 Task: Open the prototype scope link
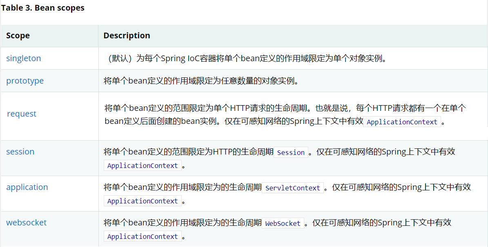25,81
